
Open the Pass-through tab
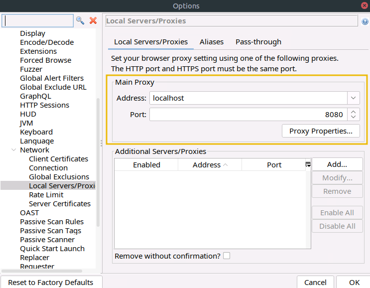[x=258, y=42]
